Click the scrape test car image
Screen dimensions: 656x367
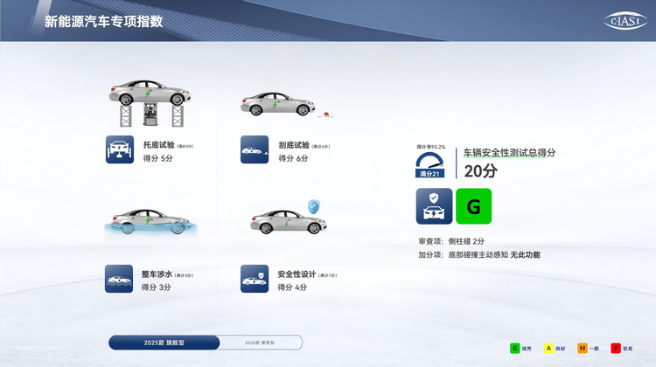point(280,104)
